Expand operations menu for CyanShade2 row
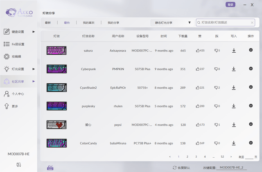Screen dimensions: 262x172 click(x=251, y=87)
